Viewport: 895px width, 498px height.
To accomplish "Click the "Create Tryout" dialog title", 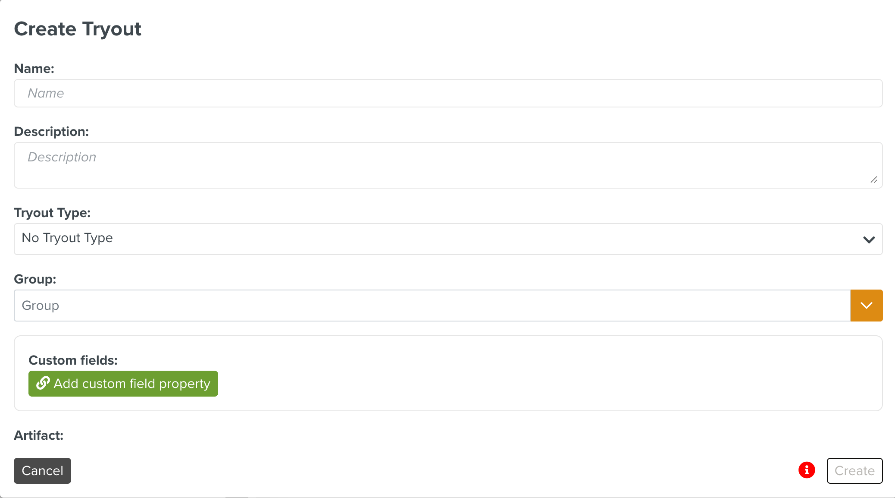I will click(78, 29).
